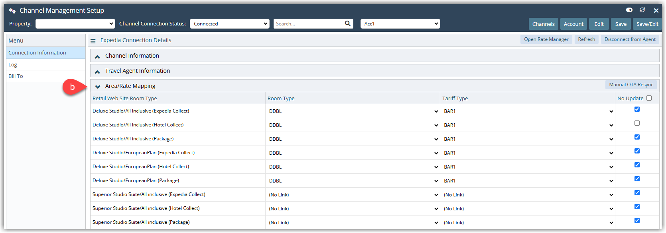Open Tariff Type dropdown for Deluxe All inclusive (Hotel Collect)
The image size is (666, 233).
[x=528, y=125]
